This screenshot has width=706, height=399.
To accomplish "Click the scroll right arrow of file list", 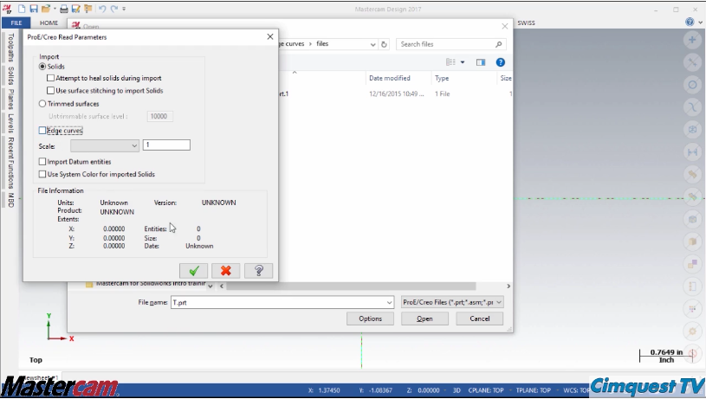I will point(508,286).
